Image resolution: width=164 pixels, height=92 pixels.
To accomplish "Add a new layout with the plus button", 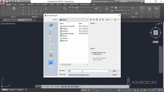I will click(x=26, y=89).
